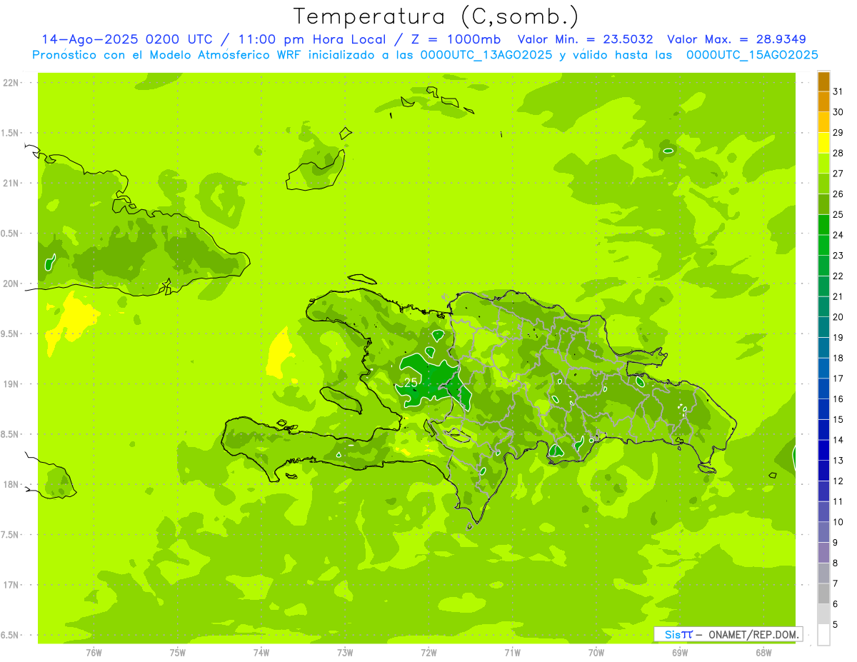Click the amber 29–30 legend swatch
Image resolution: width=857 pixels, height=662 pixels.
click(823, 123)
